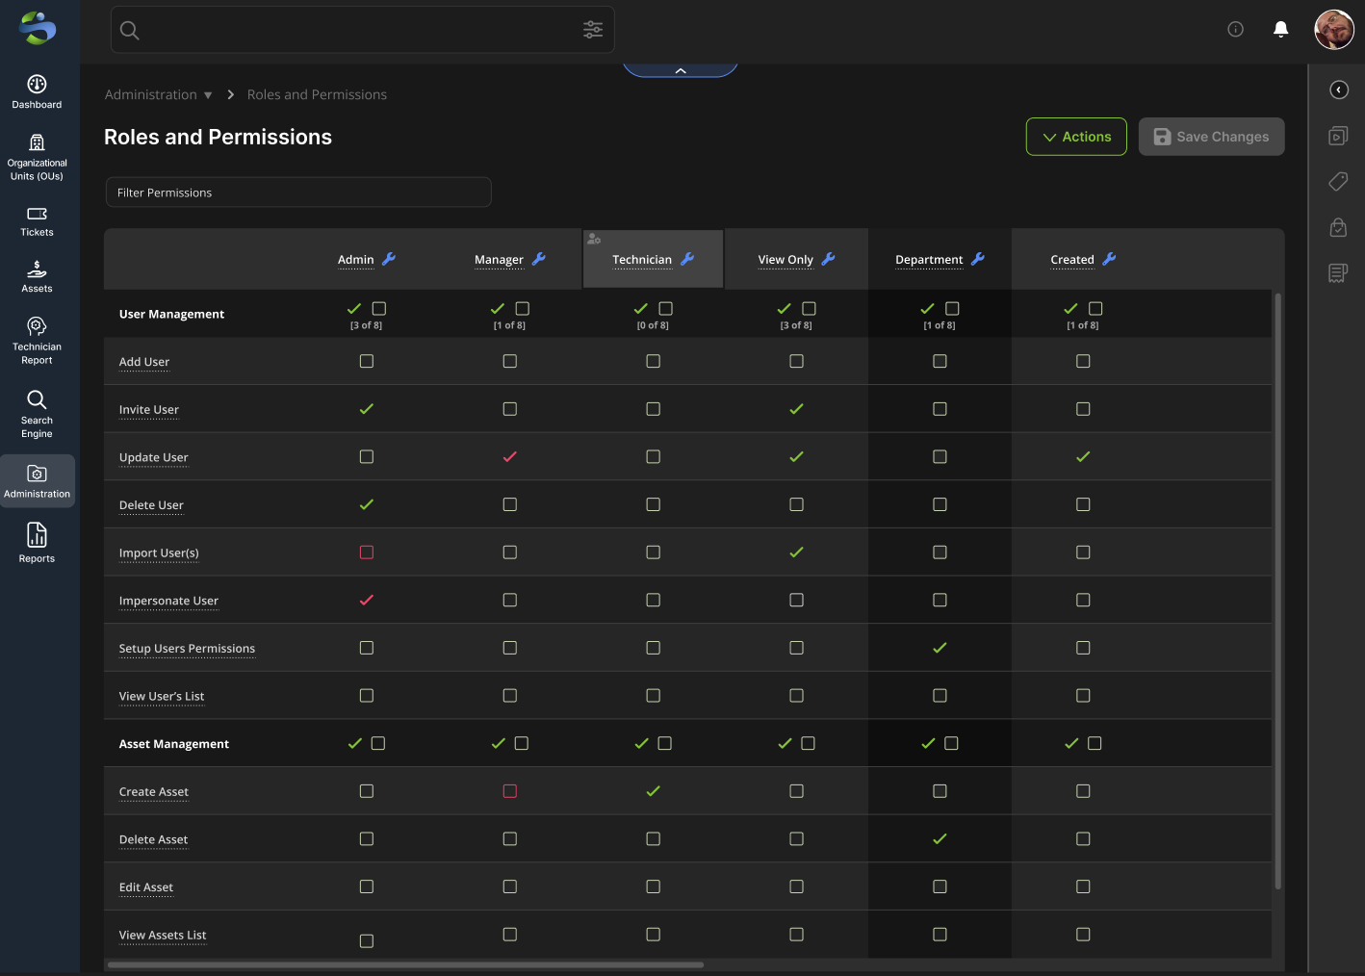Open the Impersonate User permission link
This screenshot has width=1365, height=976.
click(x=168, y=601)
